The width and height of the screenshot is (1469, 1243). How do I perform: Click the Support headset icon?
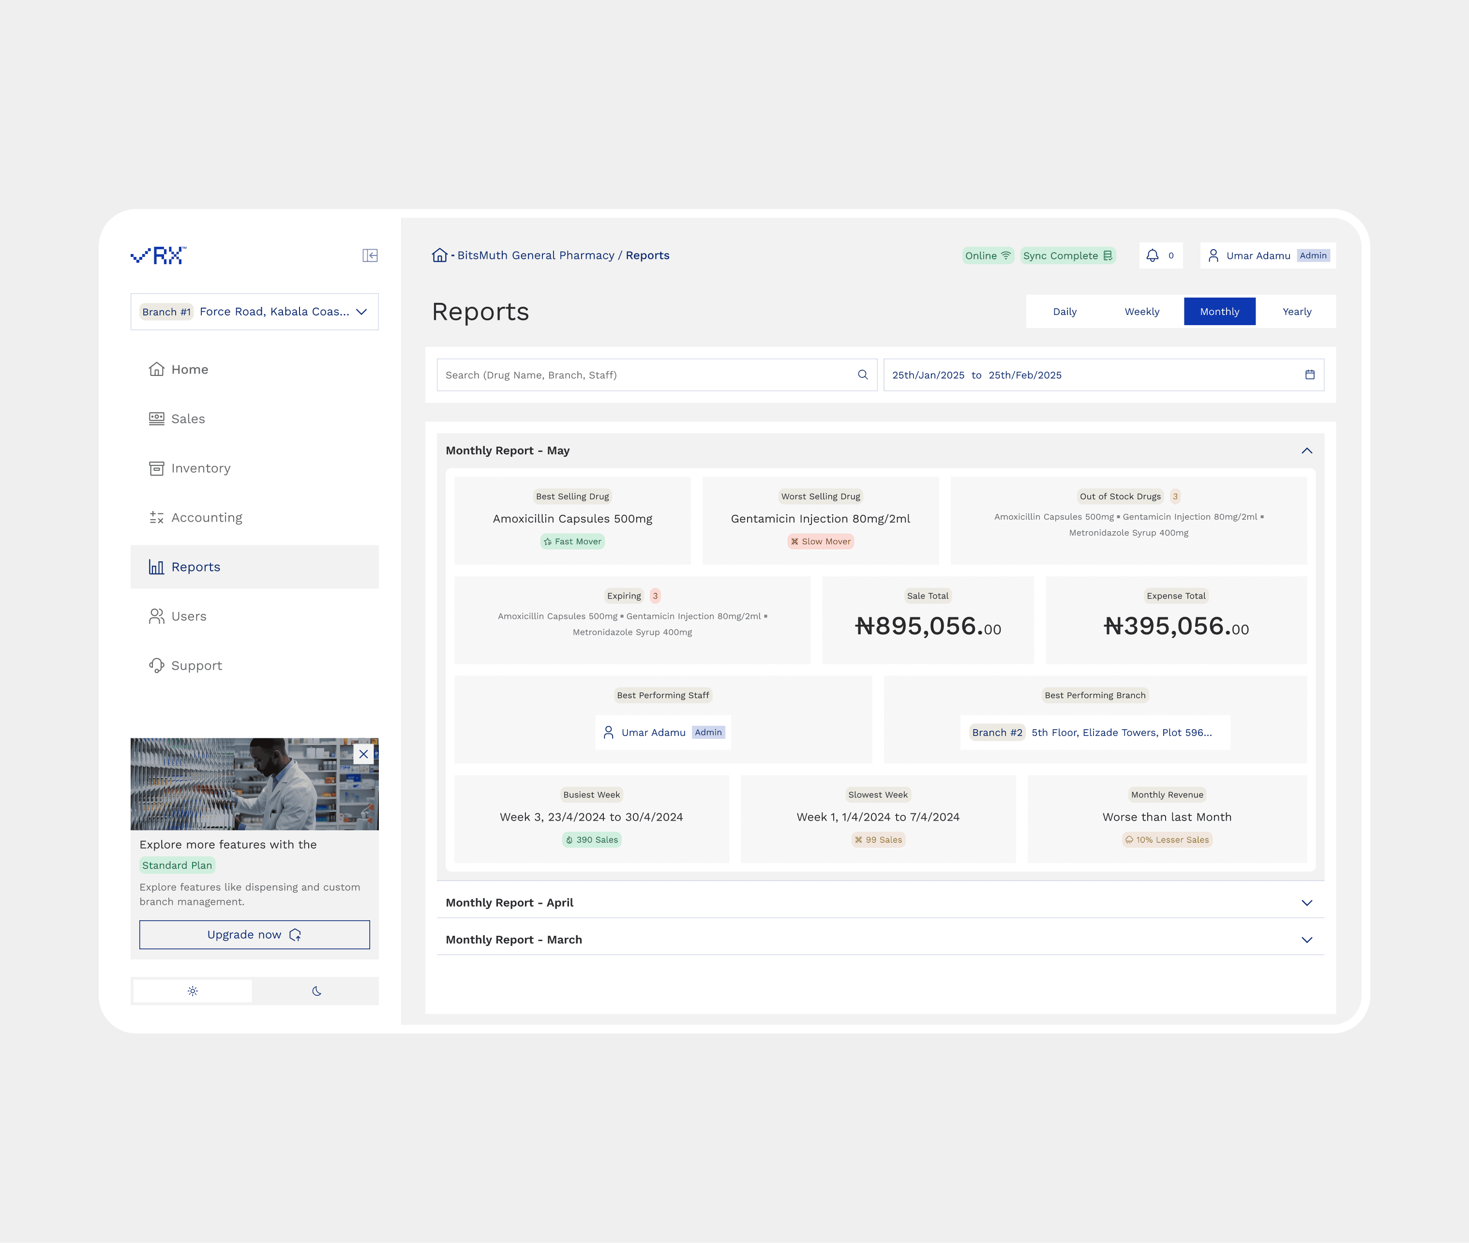[156, 665]
